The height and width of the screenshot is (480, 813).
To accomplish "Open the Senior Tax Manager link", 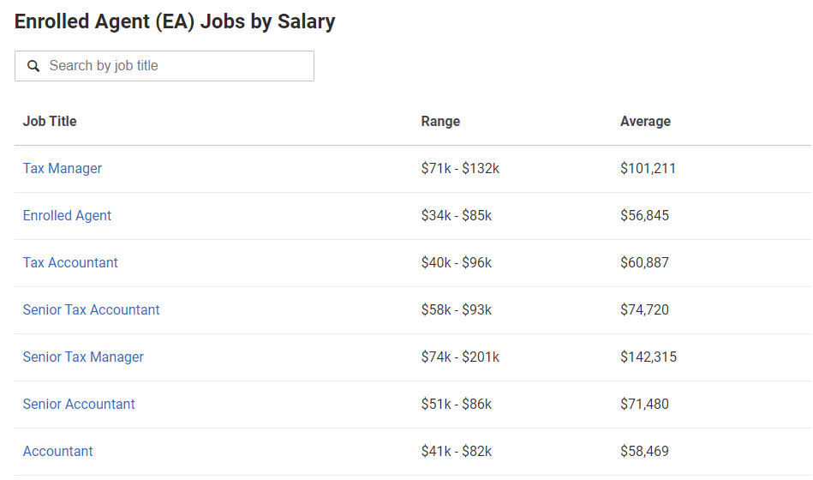I will click(x=83, y=357).
